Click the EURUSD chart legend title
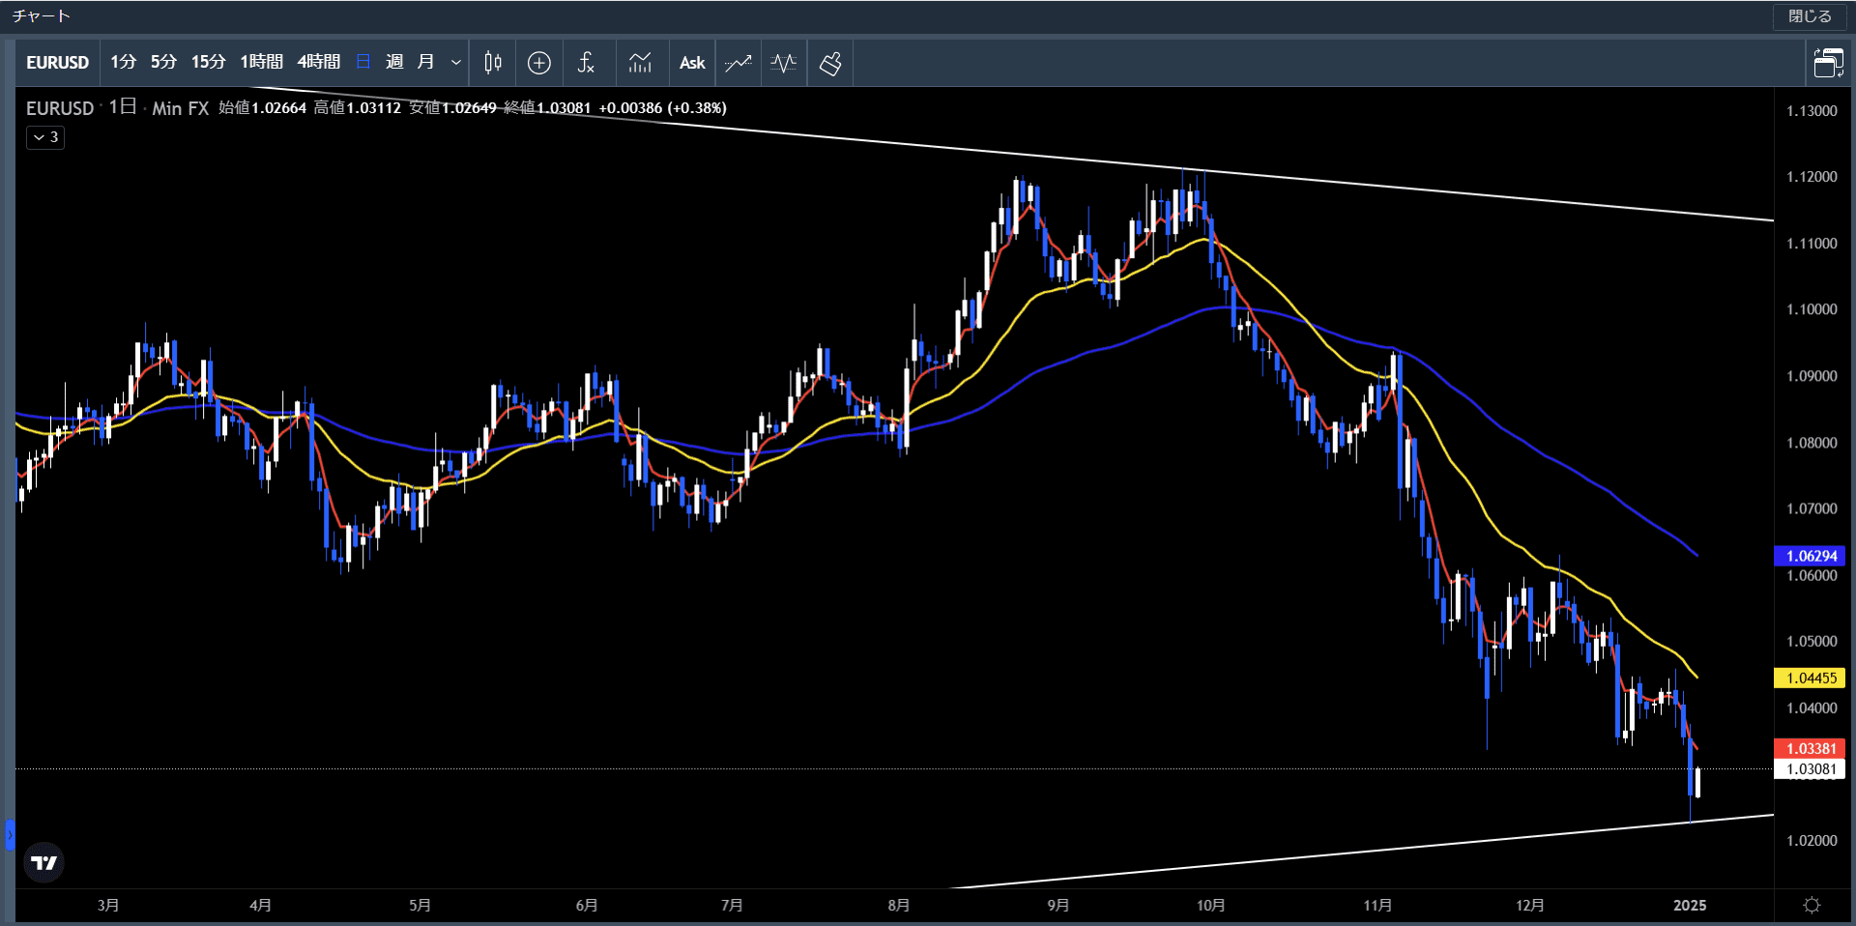Screen dimensions: 1856x926 60,108
